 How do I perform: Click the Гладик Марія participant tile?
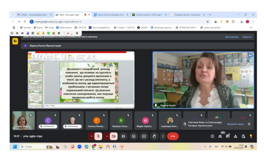[x=23, y=120]
